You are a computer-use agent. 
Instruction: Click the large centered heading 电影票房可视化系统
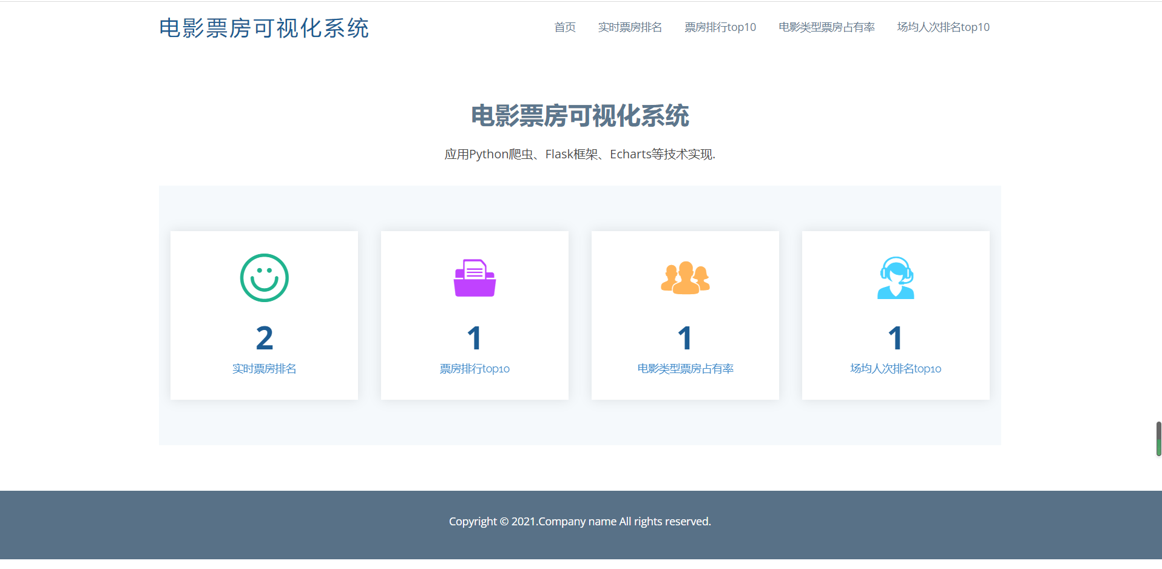[x=580, y=116]
